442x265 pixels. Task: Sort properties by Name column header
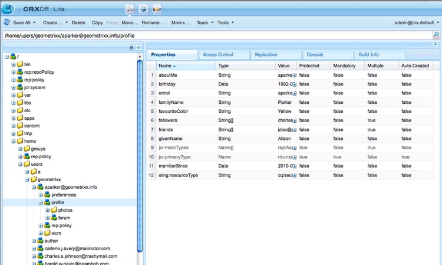pyautogui.click(x=165, y=66)
